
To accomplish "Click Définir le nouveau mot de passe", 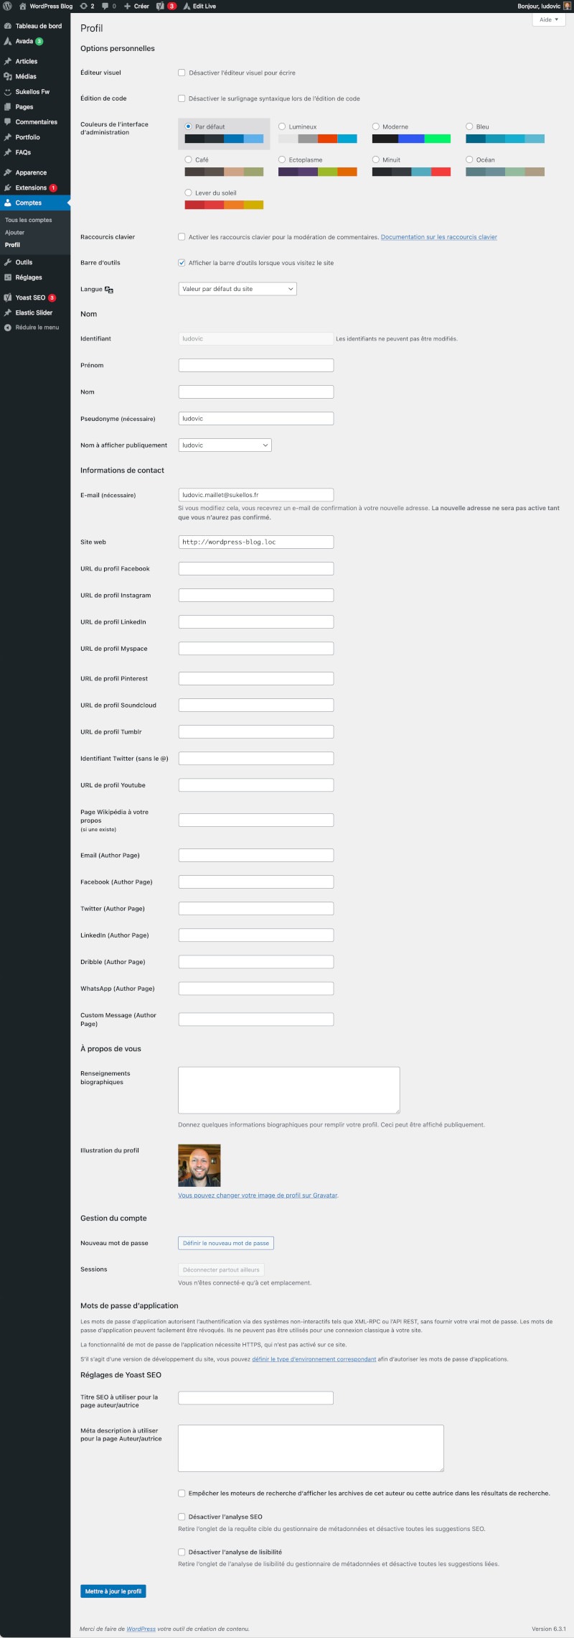I will pos(226,1243).
